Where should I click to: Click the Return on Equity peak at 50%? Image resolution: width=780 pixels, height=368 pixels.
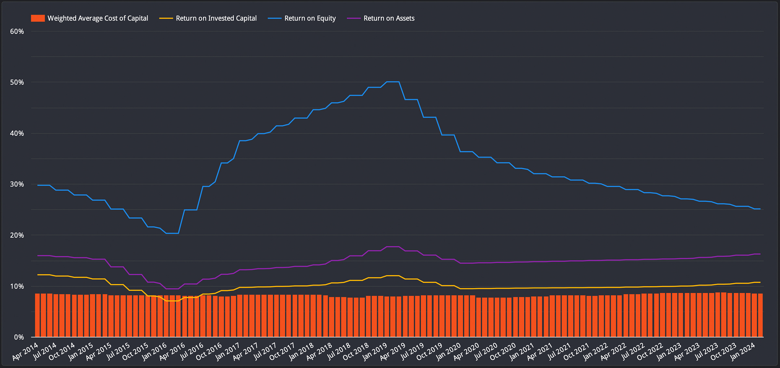pyautogui.click(x=393, y=82)
